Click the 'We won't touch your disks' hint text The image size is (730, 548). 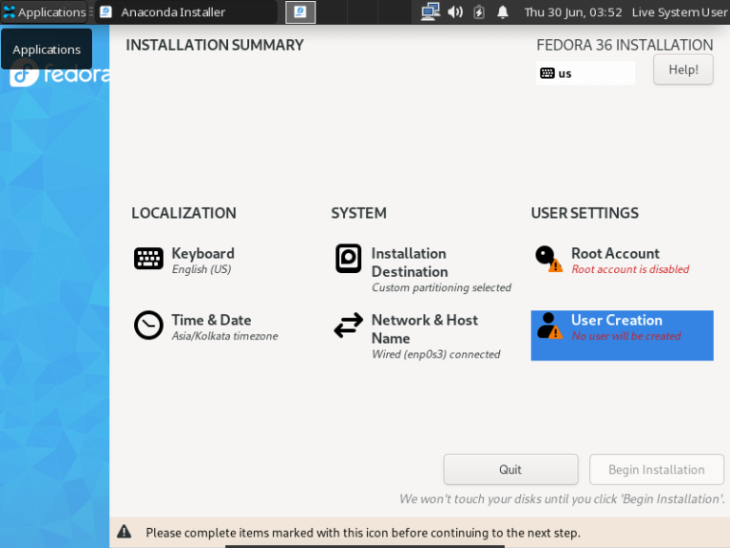point(562,499)
